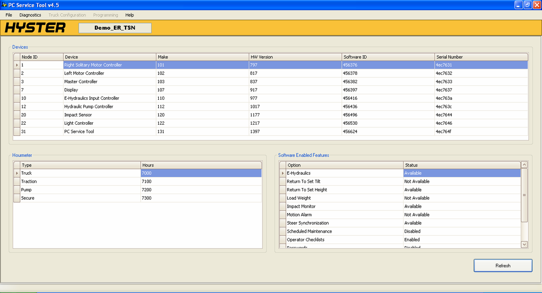Image resolution: width=542 pixels, height=293 pixels.
Task: Click the 7200 hours cell
Action: 201,190
